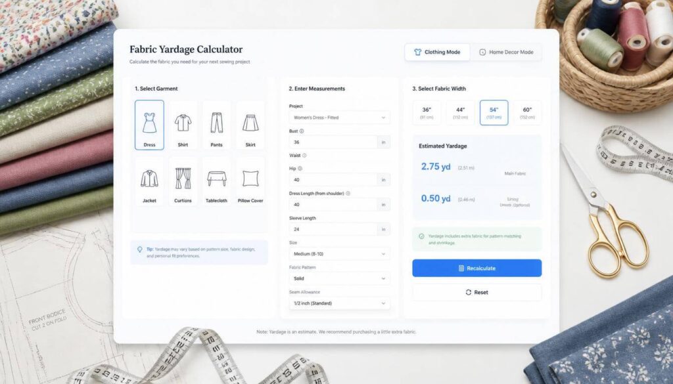673x384 pixels.
Task: Switch to Home Decor Mode tab
Action: click(506, 52)
